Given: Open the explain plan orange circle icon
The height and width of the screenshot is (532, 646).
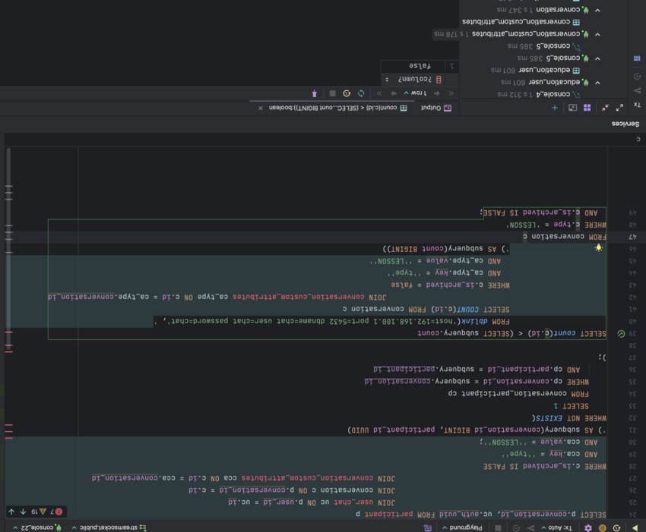Looking at the screenshot, I should click(x=603, y=528).
